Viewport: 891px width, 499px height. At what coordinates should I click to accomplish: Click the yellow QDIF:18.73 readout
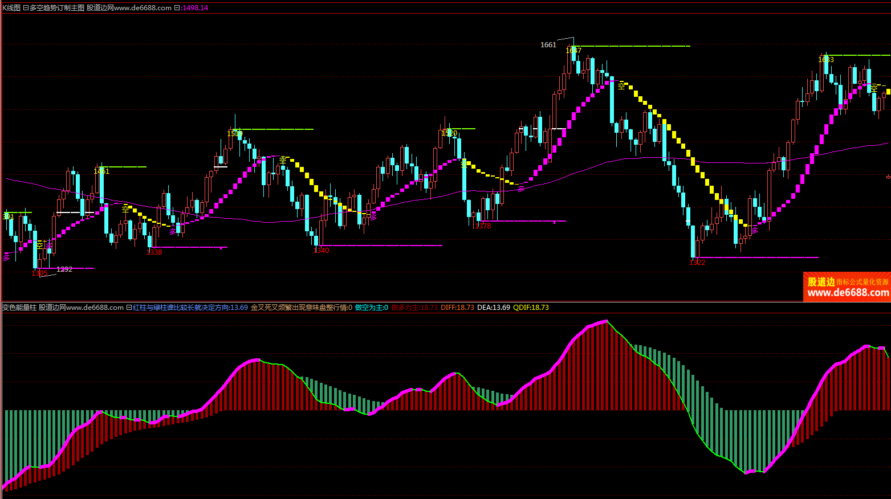(x=531, y=308)
